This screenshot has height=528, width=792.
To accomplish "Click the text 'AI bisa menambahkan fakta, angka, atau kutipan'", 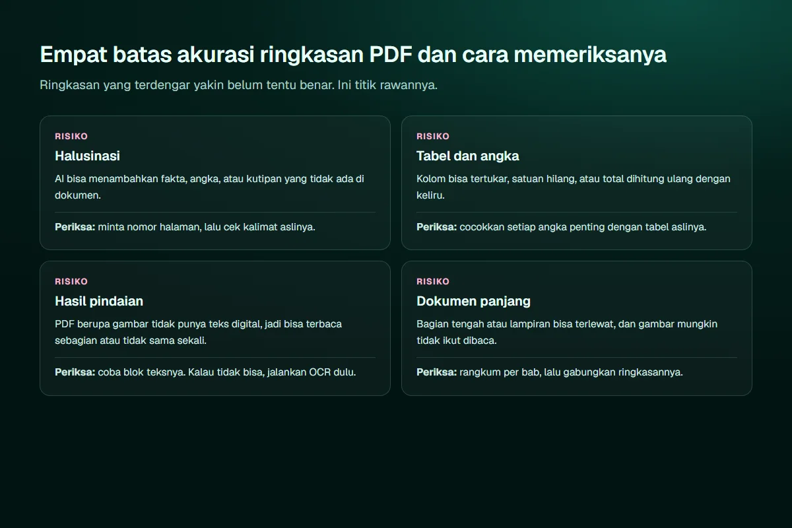I will tap(168, 179).
